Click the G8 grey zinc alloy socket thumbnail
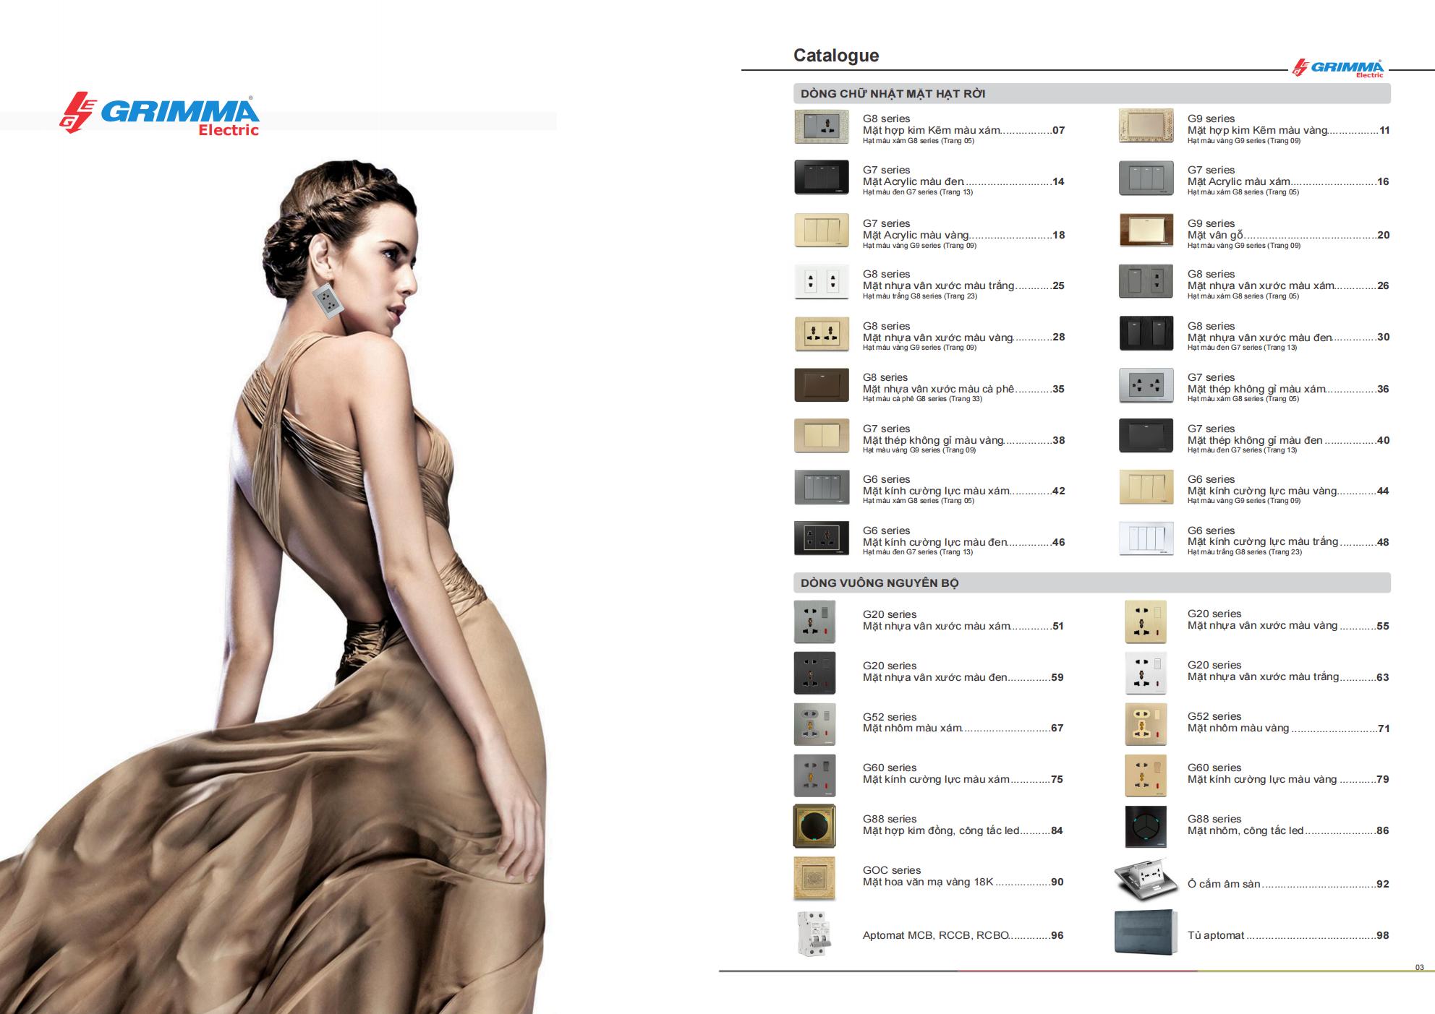 coord(821,127)
